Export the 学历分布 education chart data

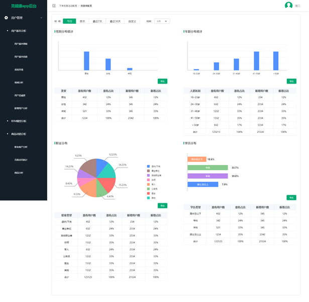[291, 198]
